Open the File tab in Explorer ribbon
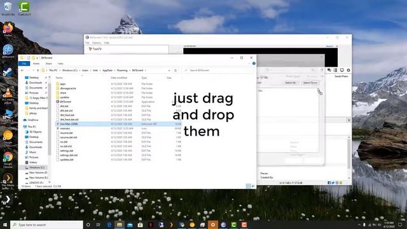 click(x=24, y=64)
